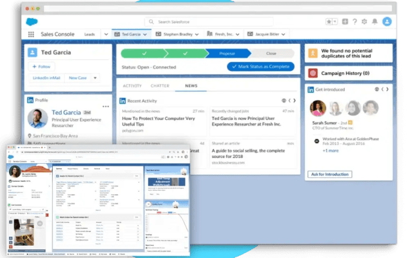Open Fresh, Inc. tab dropdown arrow
Image resolution: width=419 pixels, height=258 pixels.
click(x=238, y=34)
